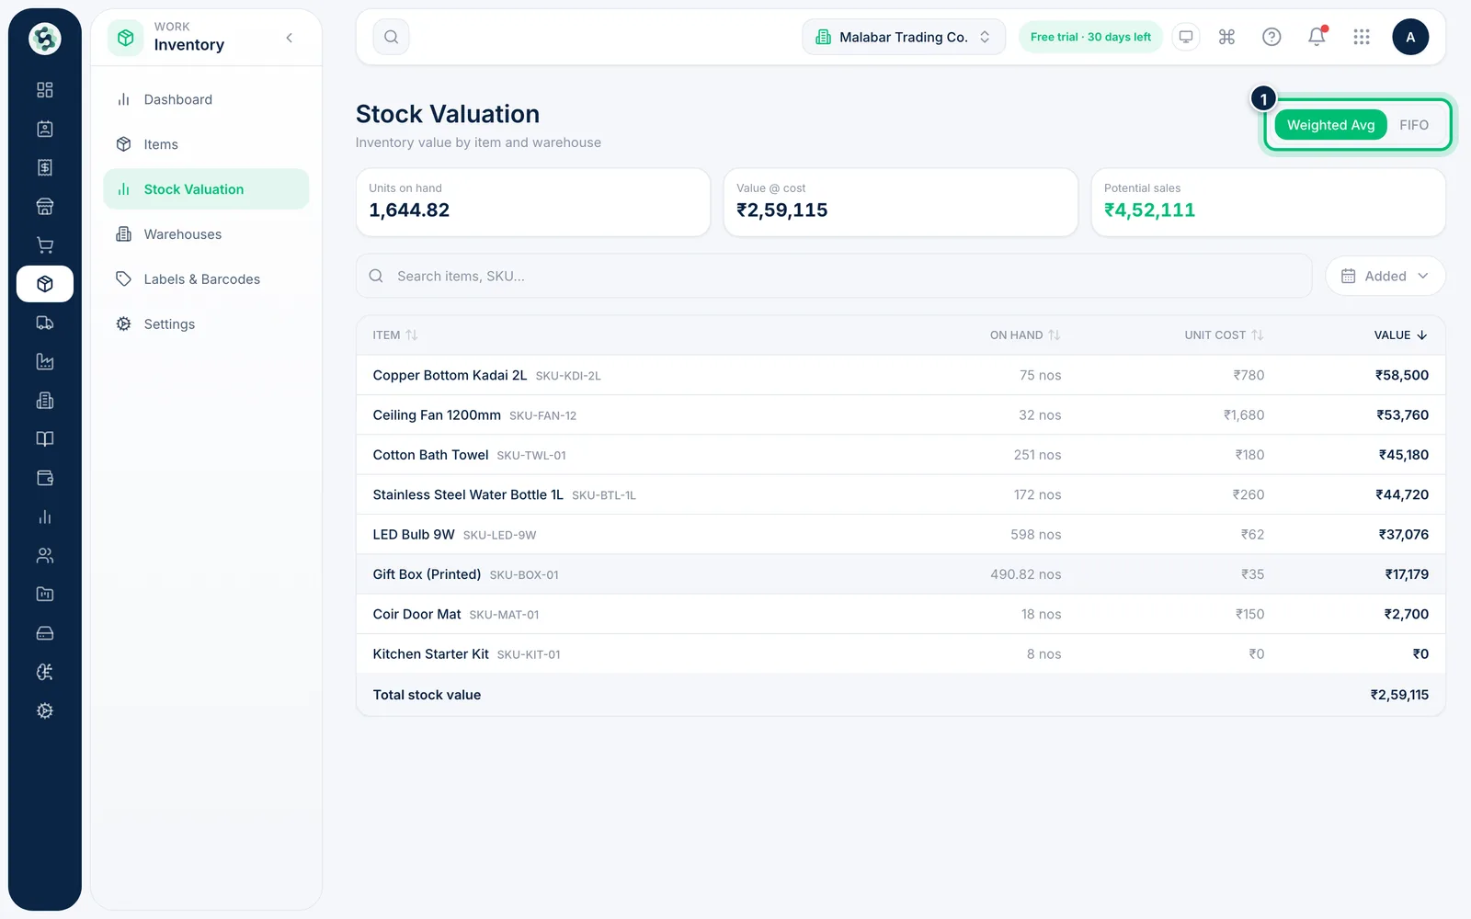This screenshot has width=1471, height=919.
Task: Open the people/users icon in dark sidebar
Action: (x=44, y=555)
